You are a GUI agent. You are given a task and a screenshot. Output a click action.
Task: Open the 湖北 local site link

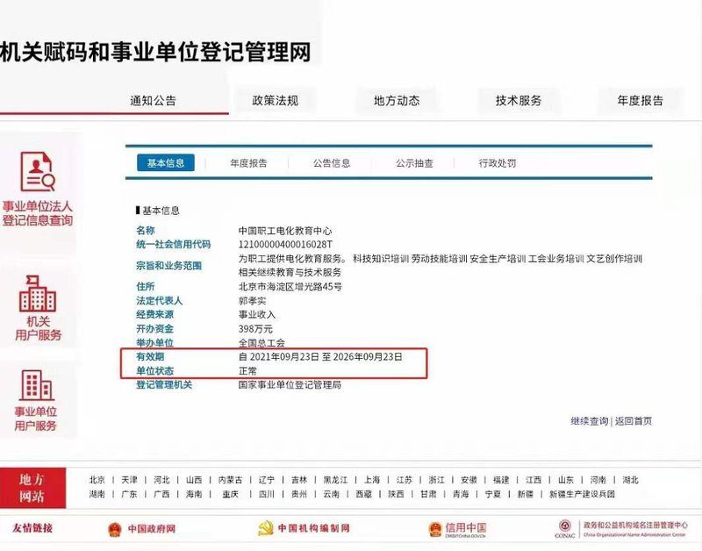pyautogui.click(x=630, y=480)
